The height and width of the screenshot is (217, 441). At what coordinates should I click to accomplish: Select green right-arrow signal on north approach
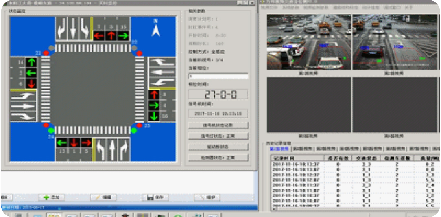click(x=123, y=36)
